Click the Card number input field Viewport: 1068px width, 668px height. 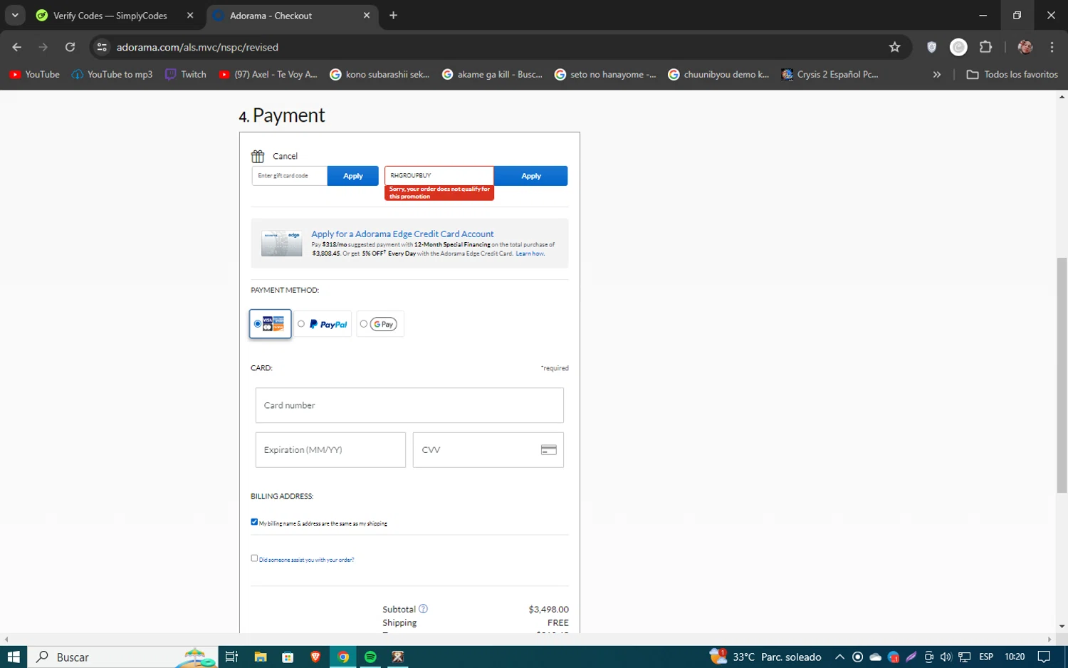pos(409,405)
